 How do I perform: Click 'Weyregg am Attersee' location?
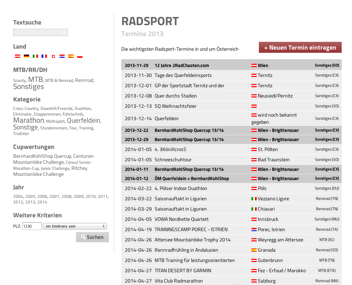pos(281,240)
